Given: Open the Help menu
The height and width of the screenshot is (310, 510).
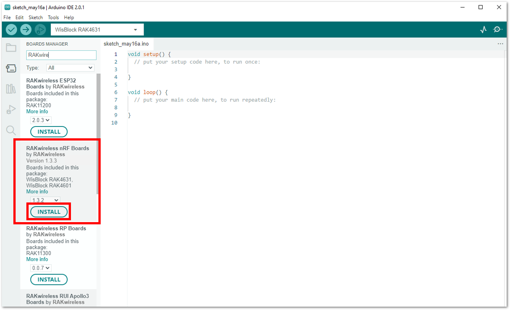Looking at the screenshot, I should coord(69,17).
